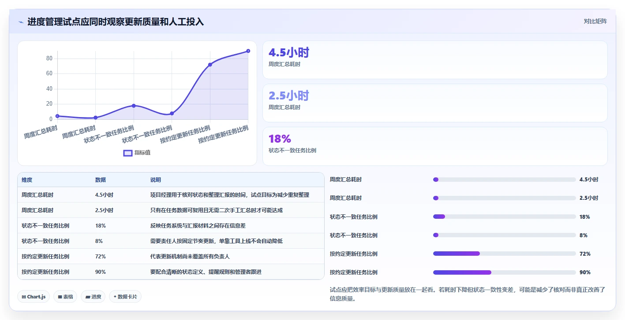This screenshot has height=320, width=625.
Task: Toggle the 指标值 legend swatch in the chart
Action: click(x=127, y=153)
